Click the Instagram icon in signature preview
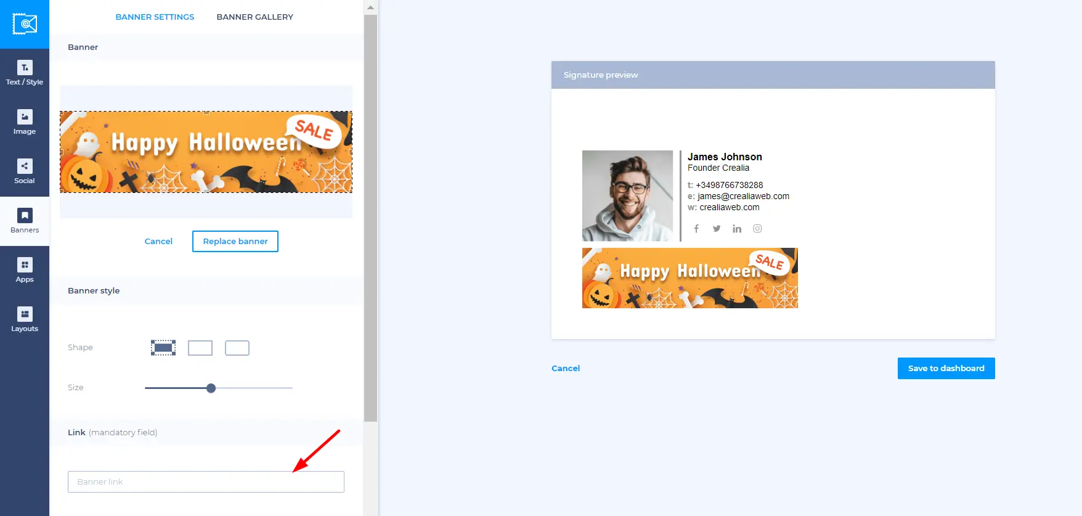 click(x=757, y=229)
